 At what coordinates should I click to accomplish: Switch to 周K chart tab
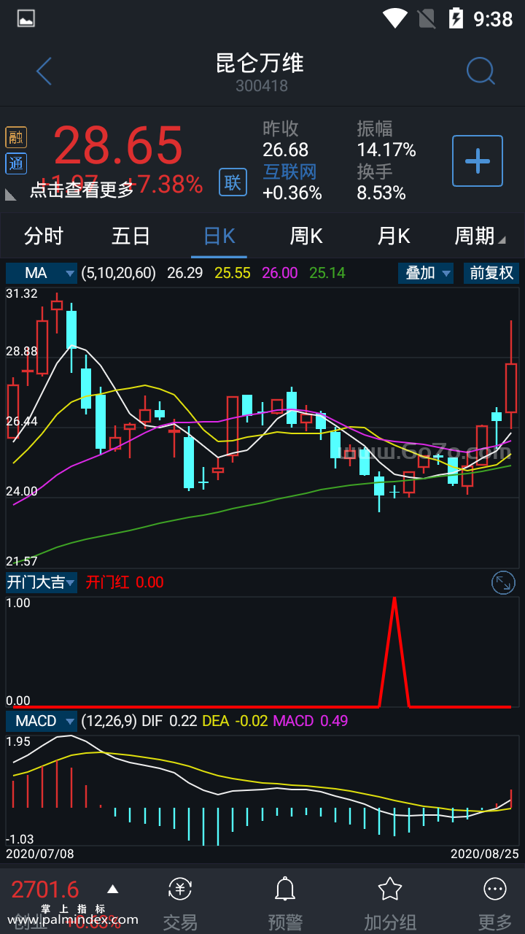tap(306, 236)
